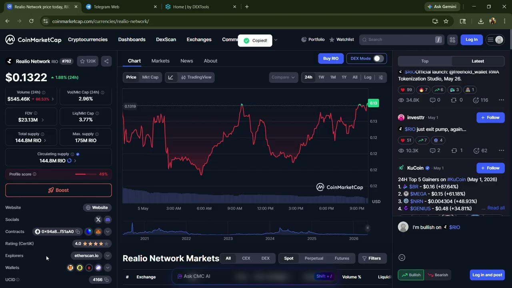Expand more contracts chevron

pyautogui.click(x=108, y=232)
